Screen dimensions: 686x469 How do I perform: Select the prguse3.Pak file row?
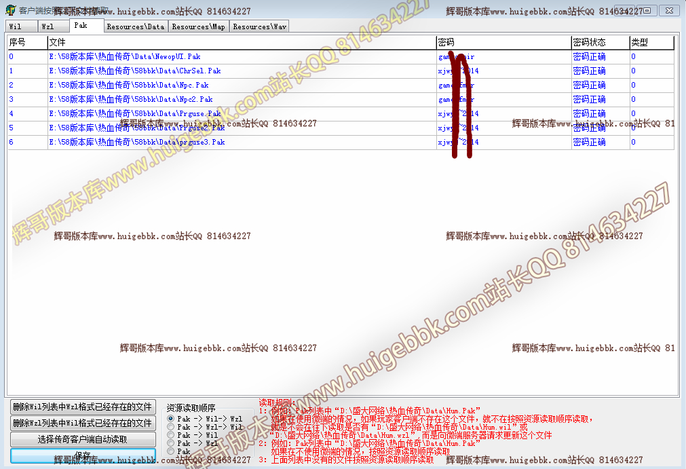pos(136,142)
